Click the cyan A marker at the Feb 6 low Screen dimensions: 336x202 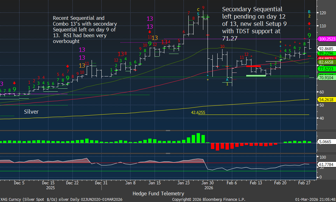227,80
